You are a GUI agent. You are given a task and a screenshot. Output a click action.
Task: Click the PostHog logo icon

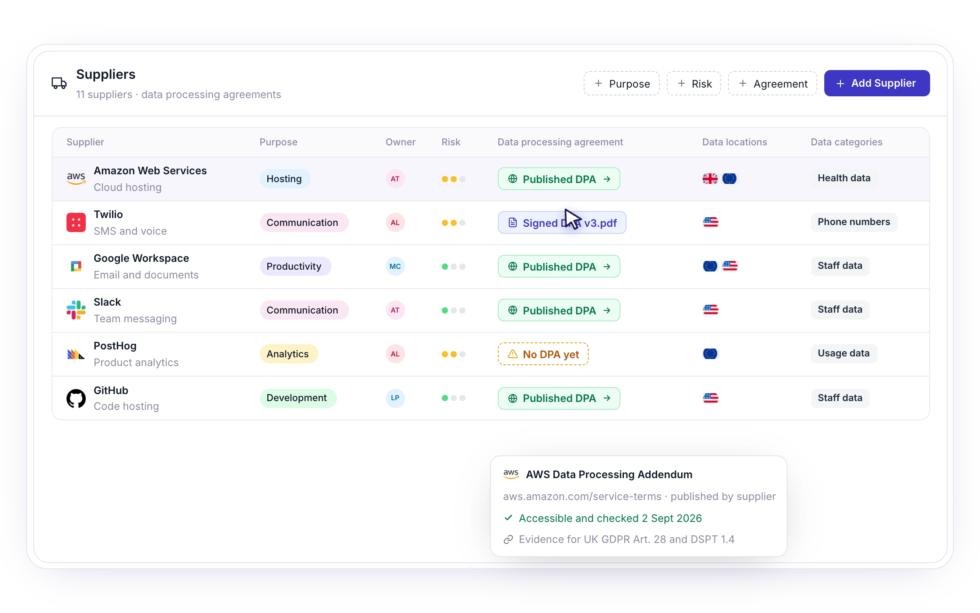[x=76, y=354]
